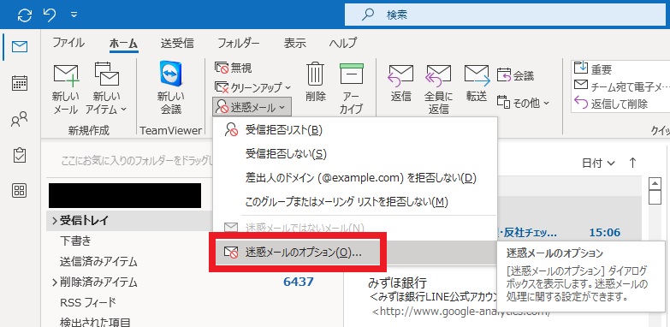Click the message list scrollbar up arrow
Image resolution: width=670 pixels, height=327 pixels.
[655, 184]
